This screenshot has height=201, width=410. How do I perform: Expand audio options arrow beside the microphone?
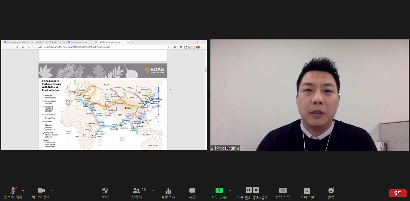pos(23,190)
